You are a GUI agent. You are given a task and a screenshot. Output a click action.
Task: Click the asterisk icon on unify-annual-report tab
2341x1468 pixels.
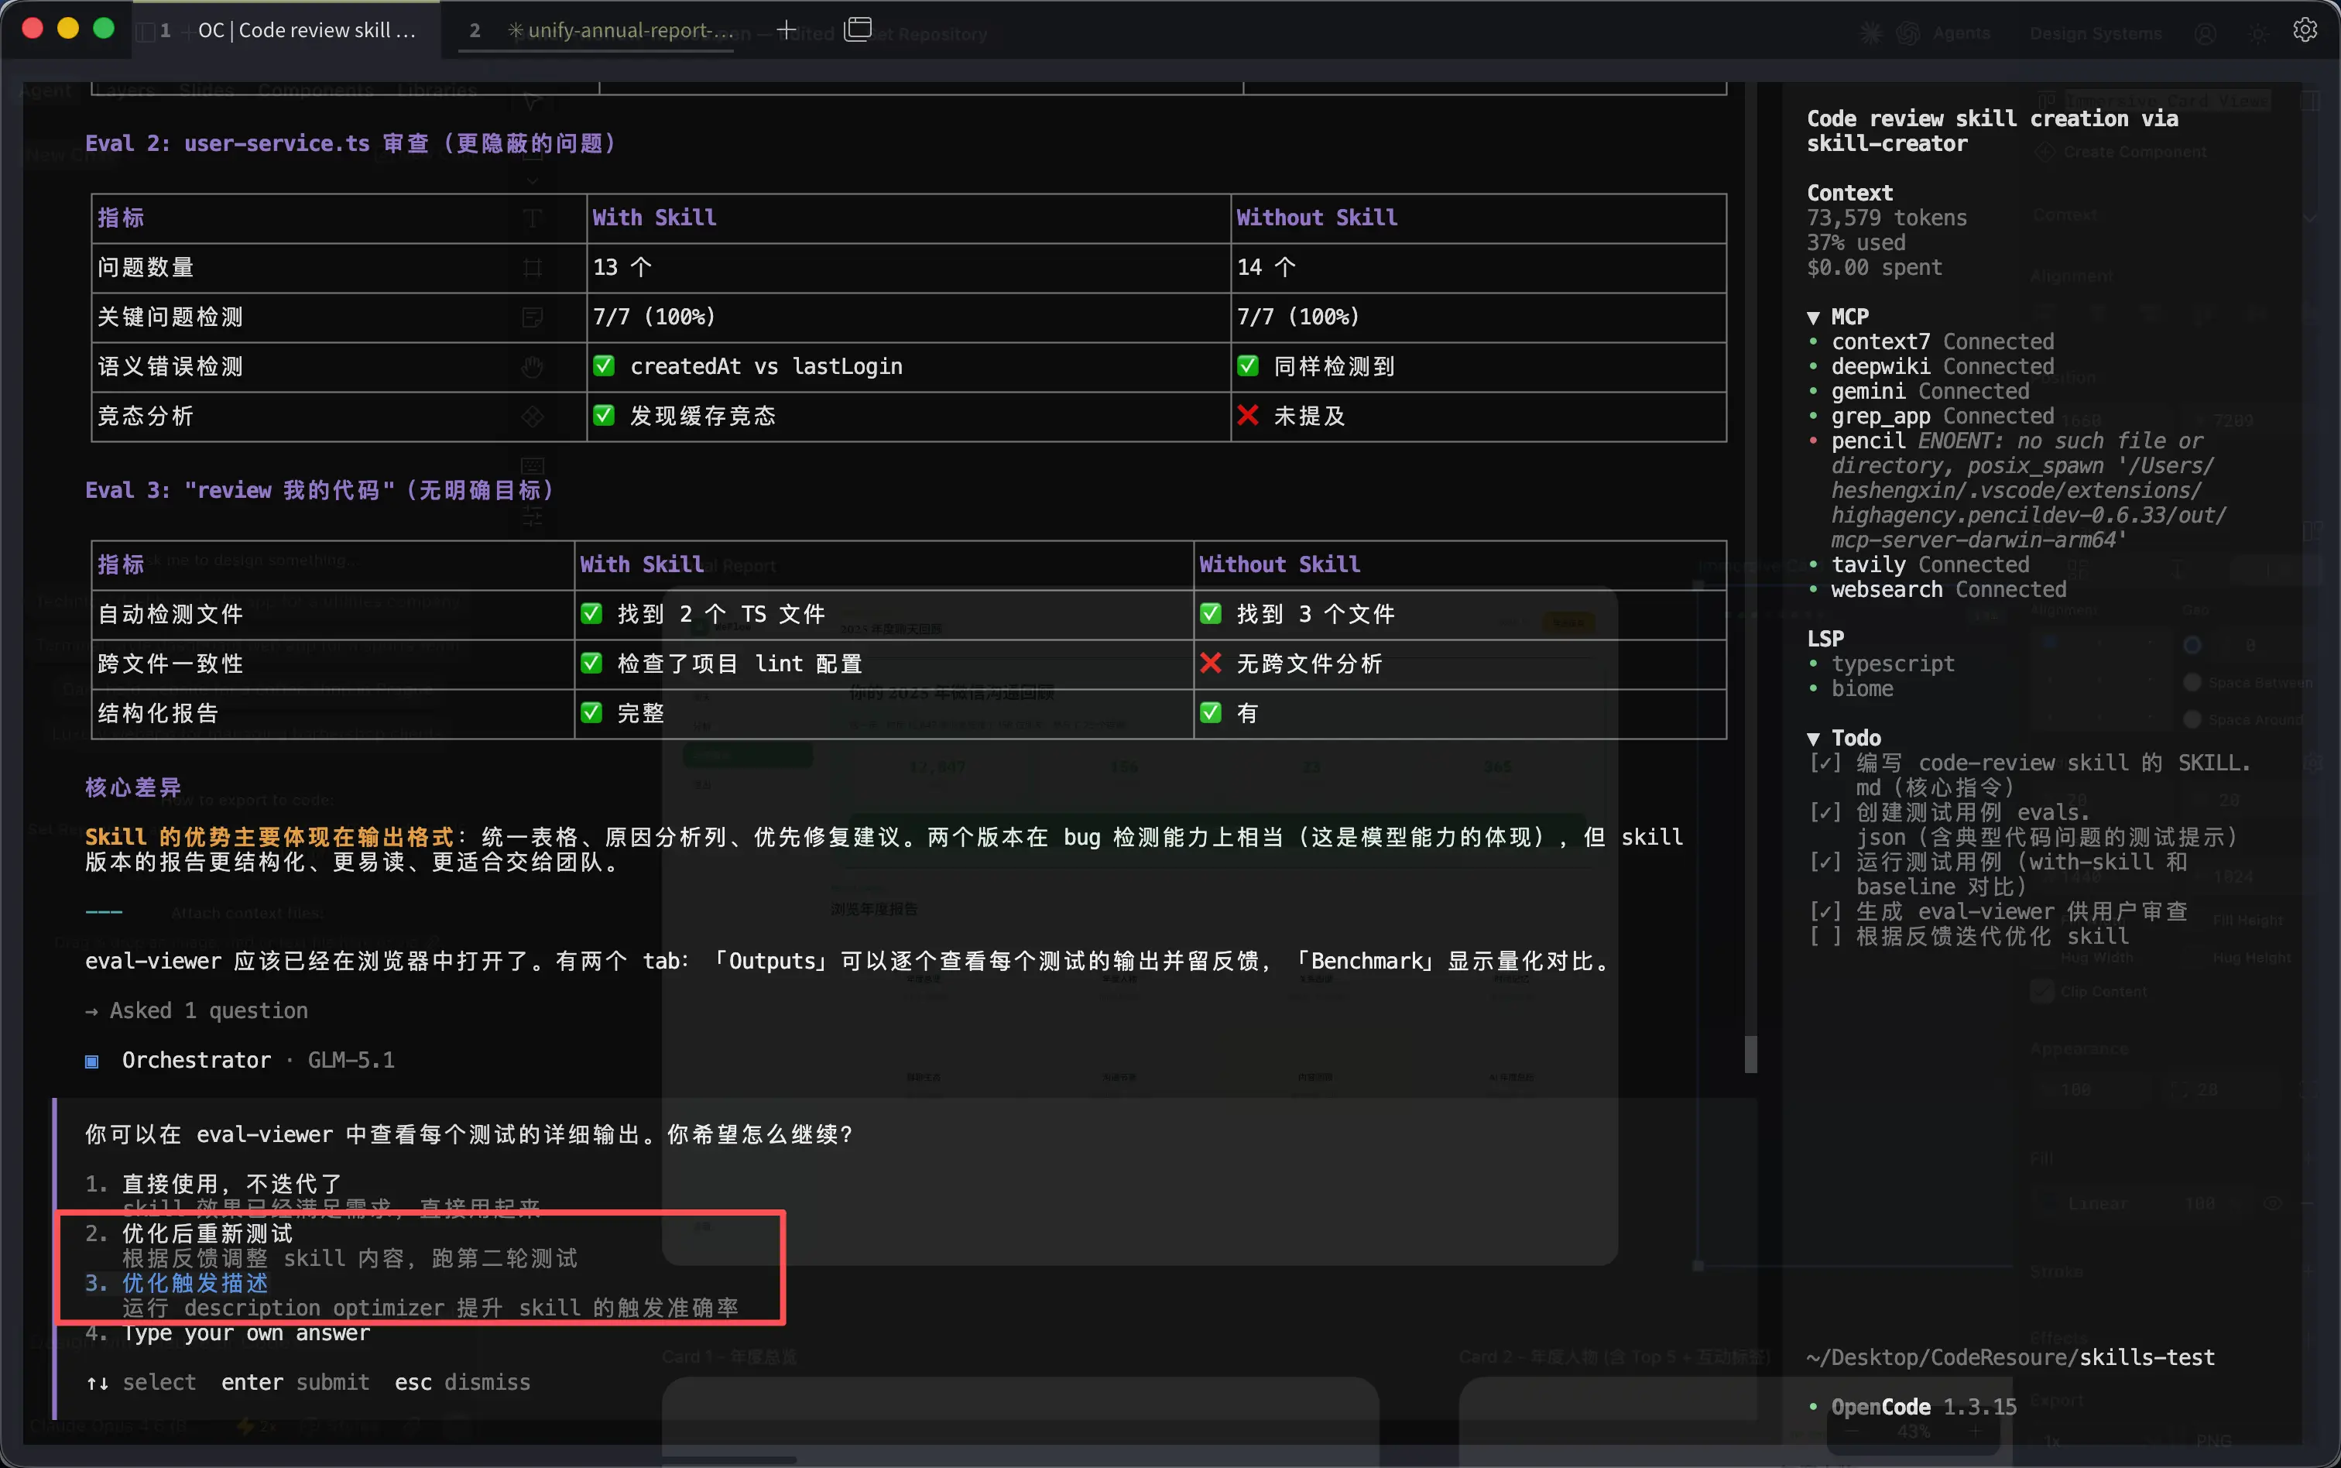pos(516,30)
